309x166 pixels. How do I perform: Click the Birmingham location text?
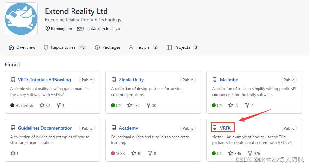pyautogui.click(x=61, y=29)
